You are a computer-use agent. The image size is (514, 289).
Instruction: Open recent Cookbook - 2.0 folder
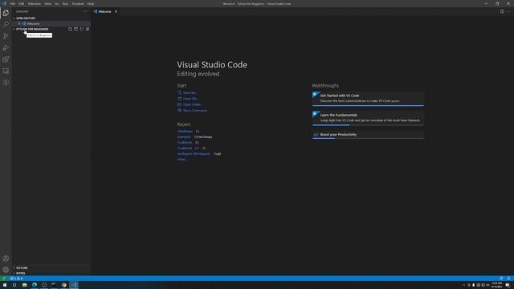coord(188,148)
